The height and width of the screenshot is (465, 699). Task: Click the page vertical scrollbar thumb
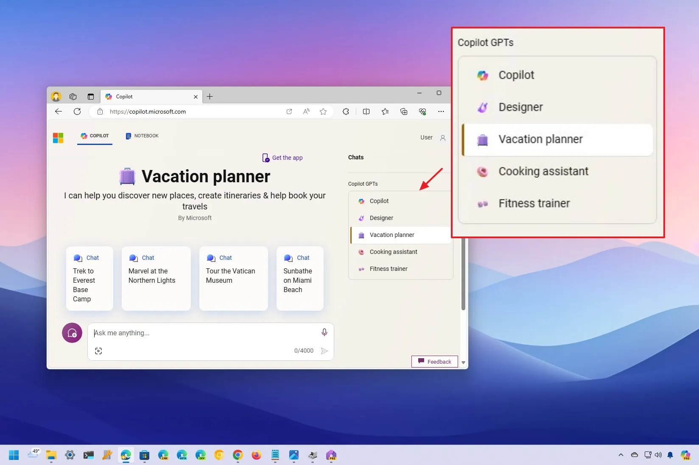pos(463,274)
